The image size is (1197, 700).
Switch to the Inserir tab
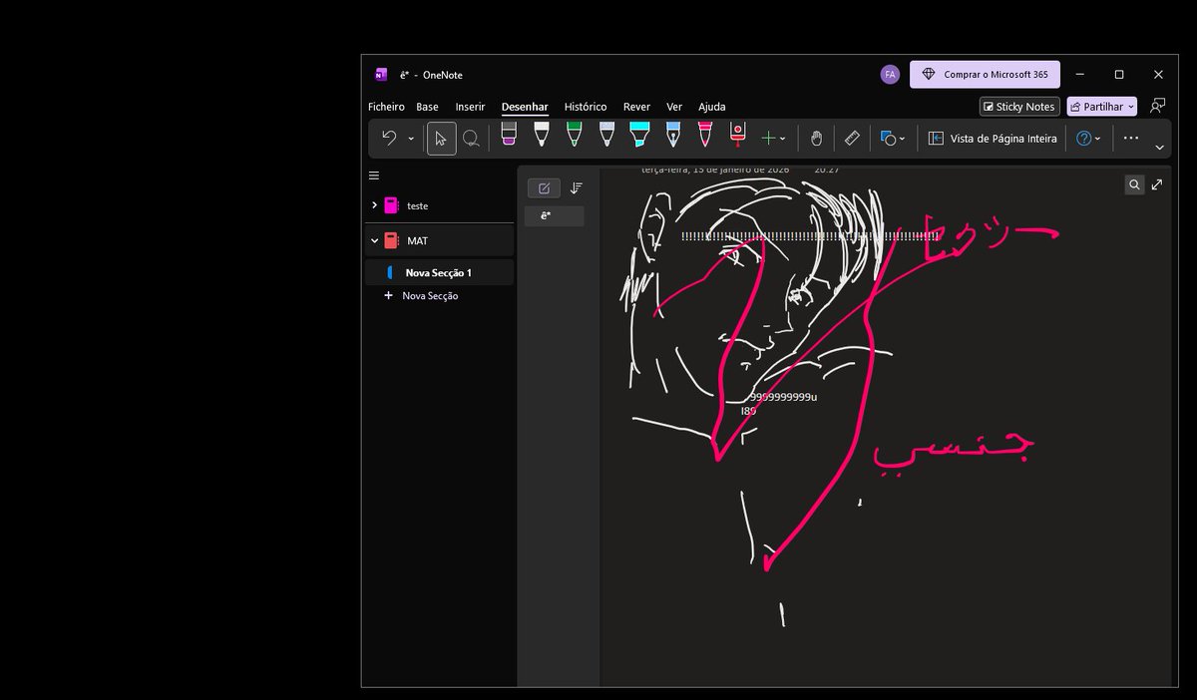click(x=470, y=107)
